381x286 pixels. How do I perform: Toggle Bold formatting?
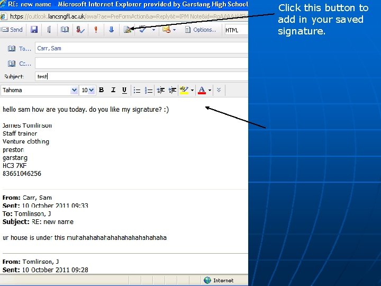tap(102, 90)
